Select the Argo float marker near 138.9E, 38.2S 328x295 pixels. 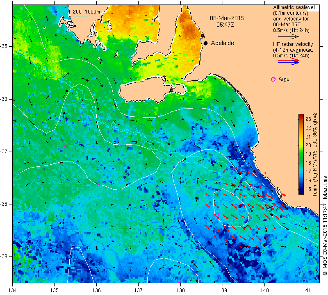(x=217, y=215)
